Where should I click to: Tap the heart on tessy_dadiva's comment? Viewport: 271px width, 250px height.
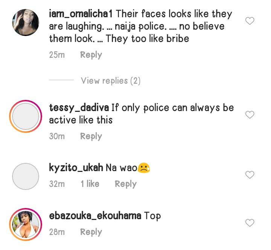point(250,115)
